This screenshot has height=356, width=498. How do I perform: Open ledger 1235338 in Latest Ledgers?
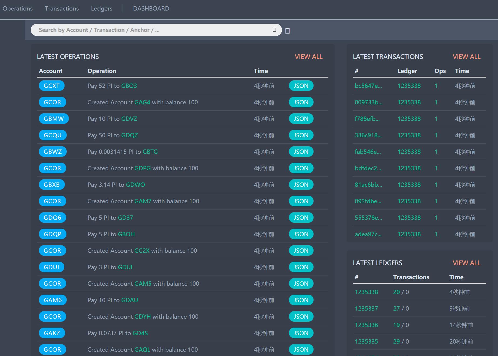coord(366,292)
